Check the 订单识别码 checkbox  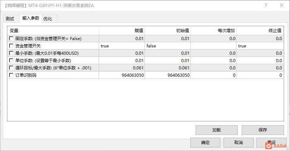click(11, 75)
